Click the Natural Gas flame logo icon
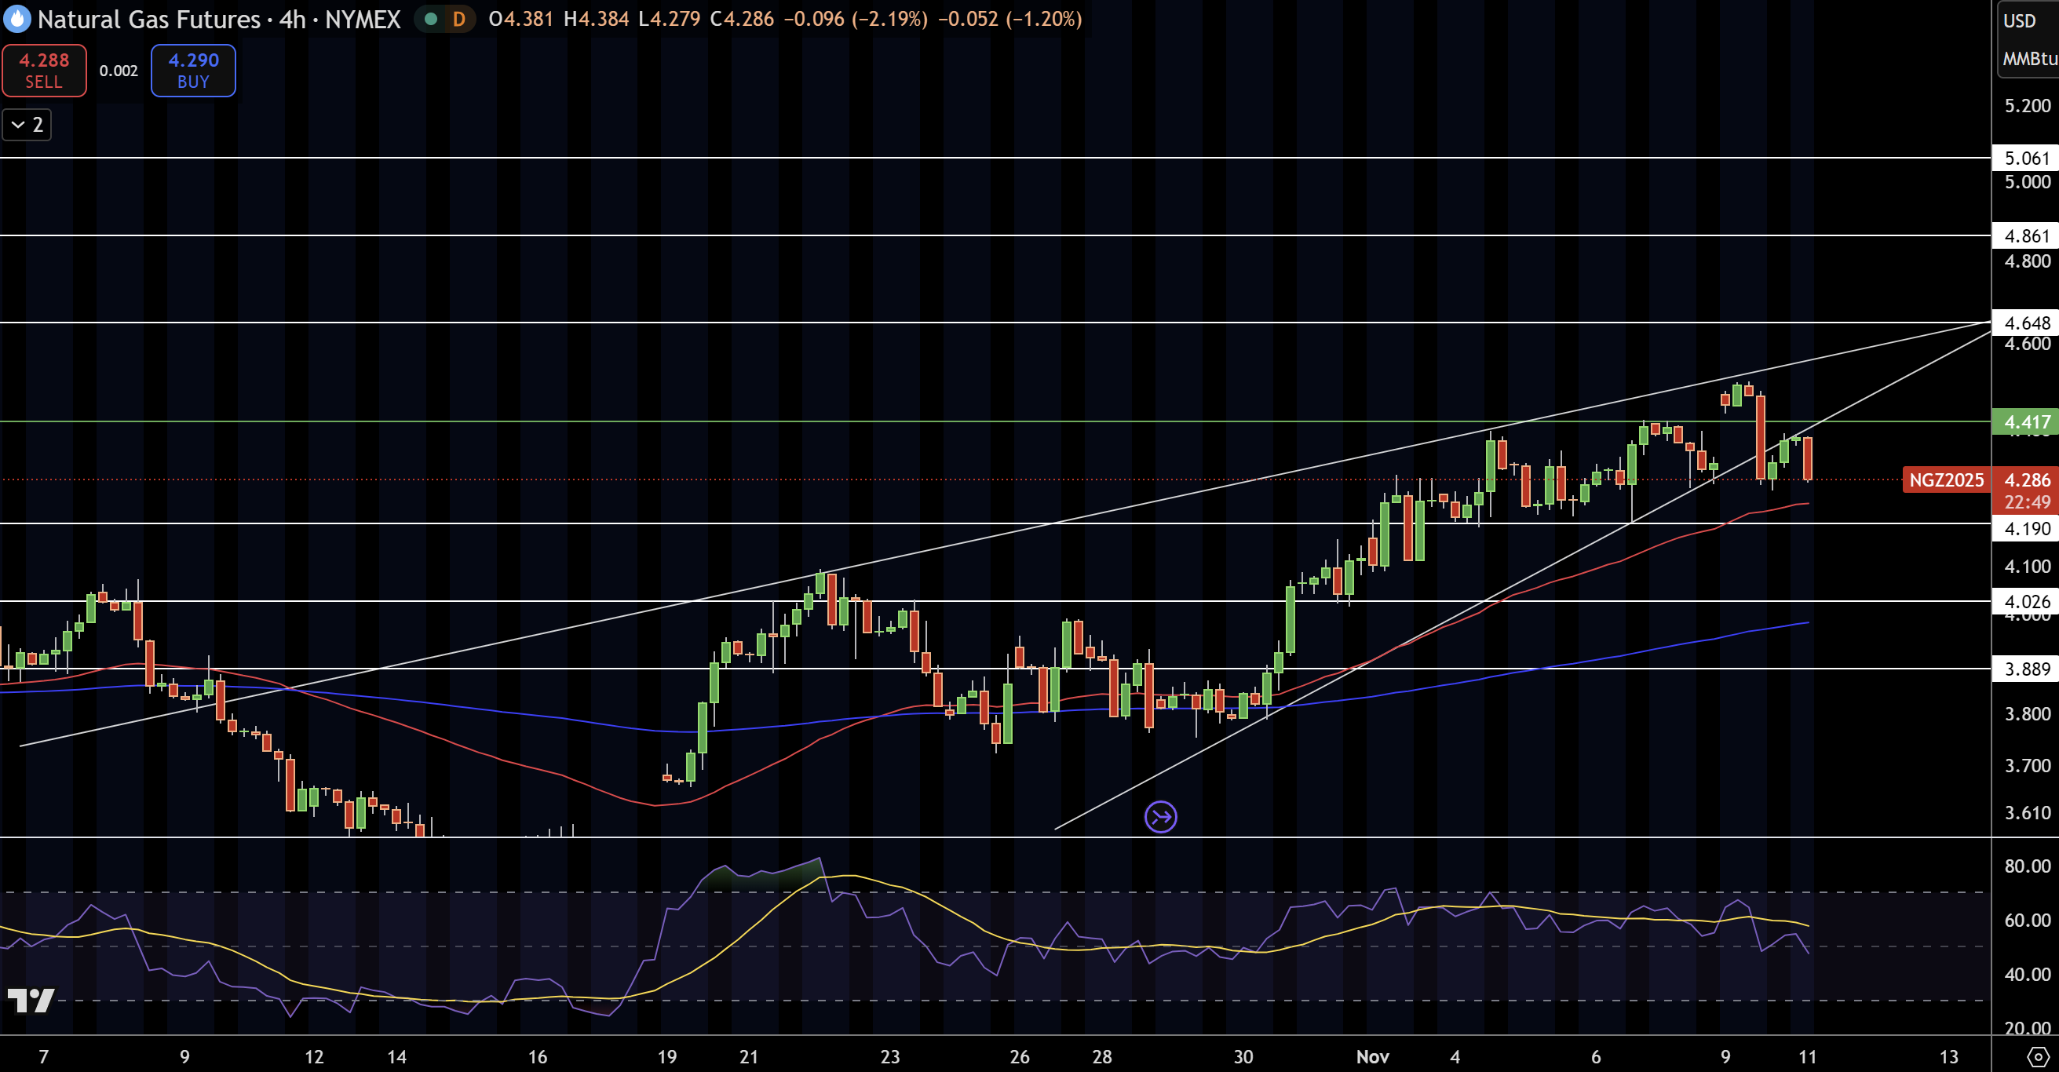The image size is (2059, 1072). (17, 19)
